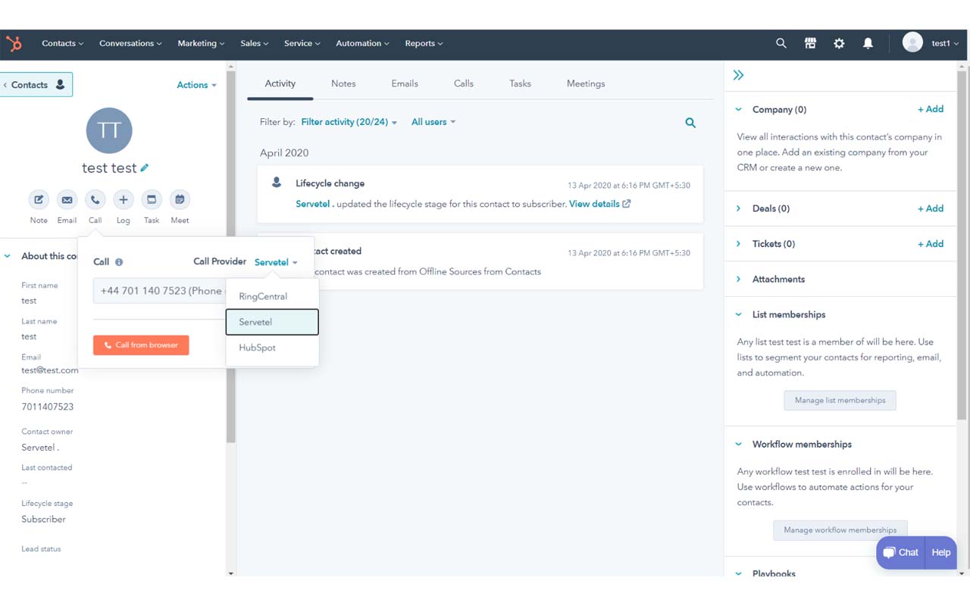The width and height of the screenshot is (970, 606).
Task: Expand the Attachments section
Action: [x=738, y=280]
